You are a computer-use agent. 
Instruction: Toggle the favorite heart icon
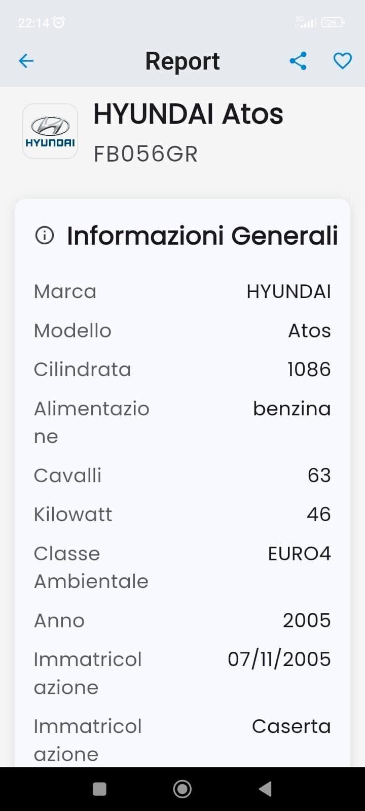pyautogui.click(x=342, y=61)
